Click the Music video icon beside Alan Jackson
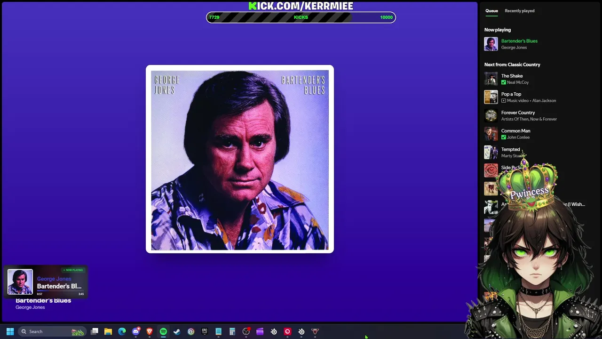The height and width of the screenshot is (339, 602). 504,101
